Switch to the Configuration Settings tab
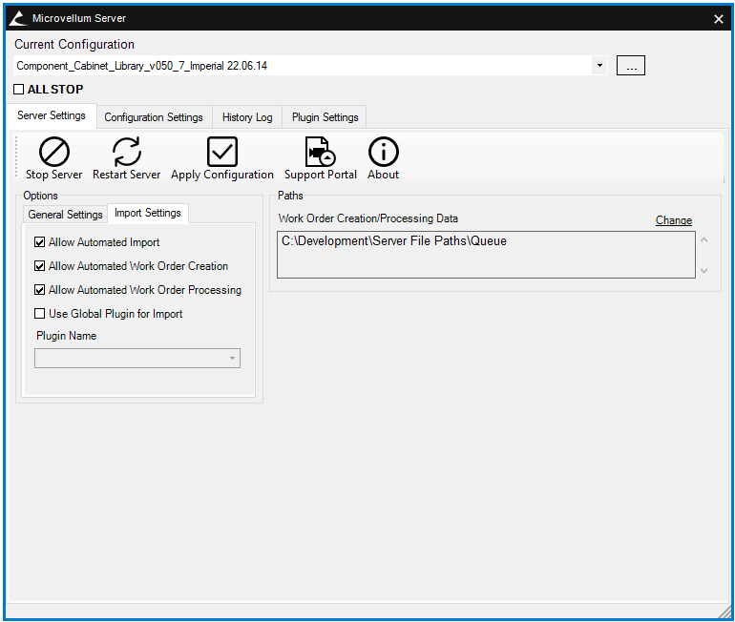The image size is (735, 622). click(x=154, y=117)
